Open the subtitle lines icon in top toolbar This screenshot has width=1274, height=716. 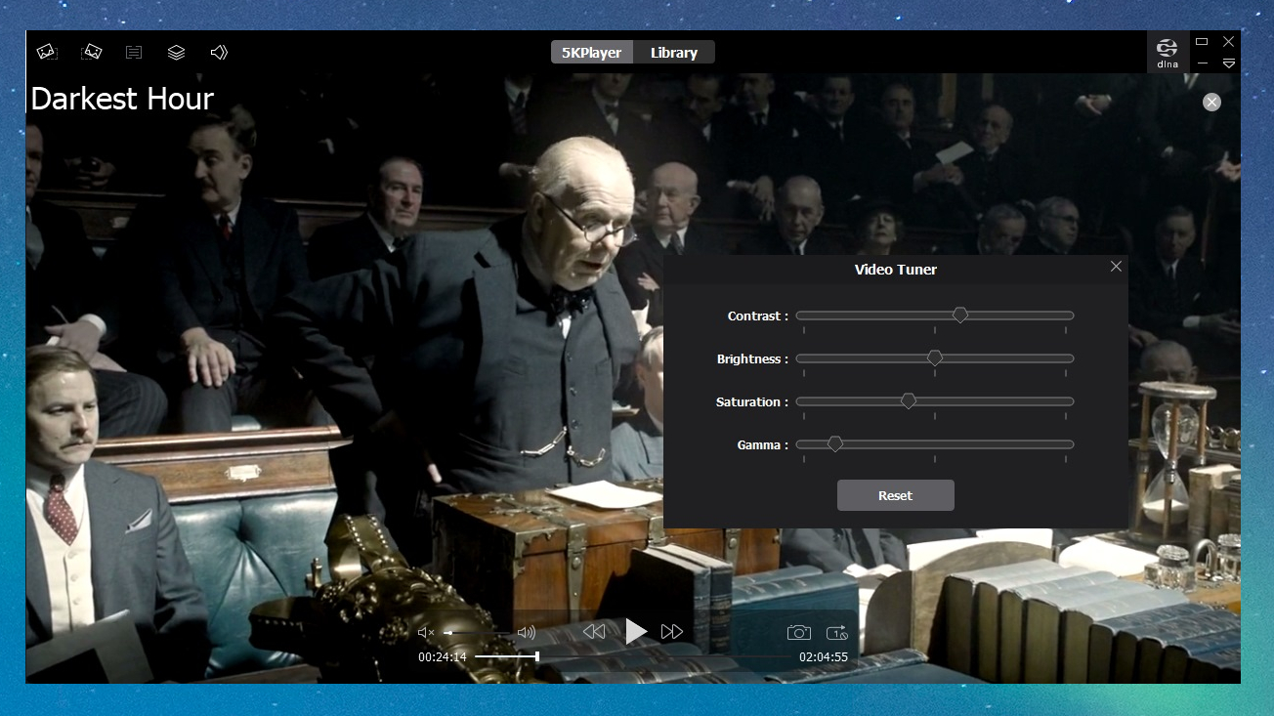pos(134,52)
